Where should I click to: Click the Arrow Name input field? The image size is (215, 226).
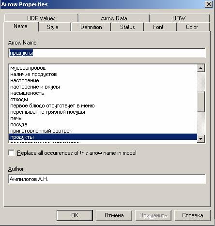[107, 53]
